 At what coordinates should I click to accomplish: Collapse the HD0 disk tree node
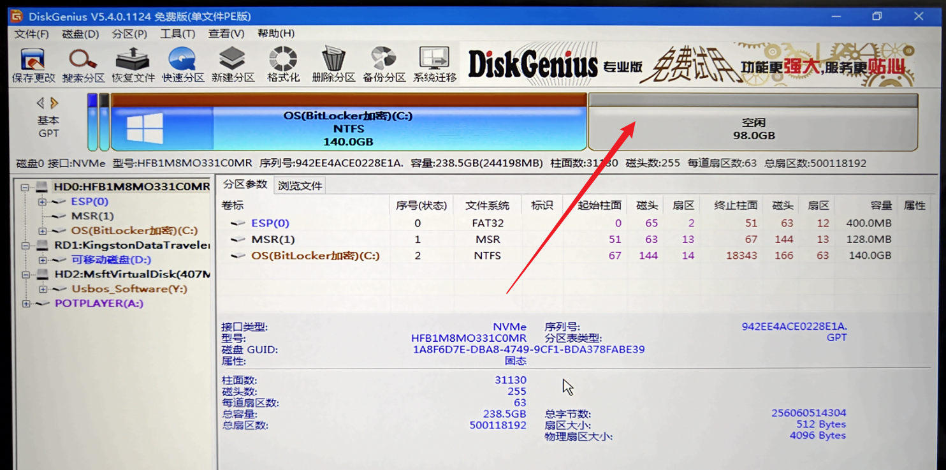(x=25, y=187)
